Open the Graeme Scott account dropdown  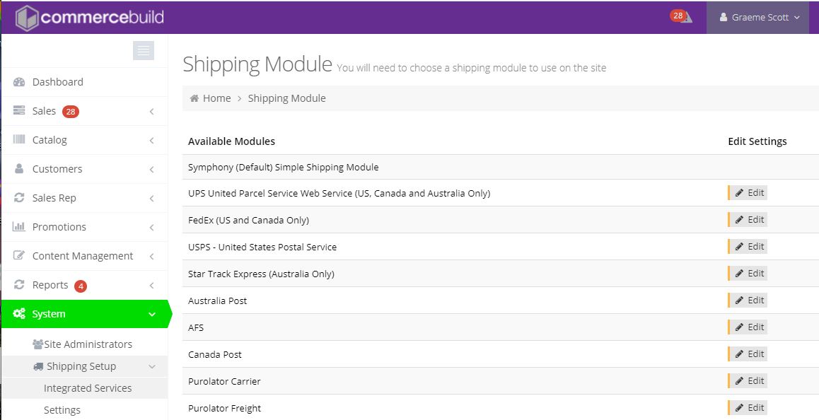click(757, 18)
